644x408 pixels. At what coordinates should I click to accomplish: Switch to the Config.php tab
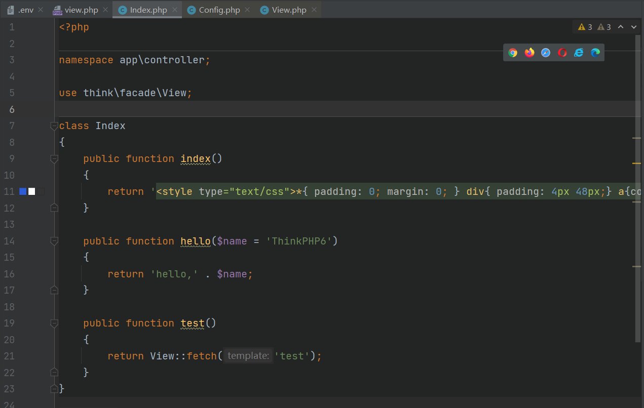pos(219,10)
